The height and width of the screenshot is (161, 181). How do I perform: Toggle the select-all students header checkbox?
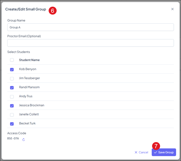12,60
